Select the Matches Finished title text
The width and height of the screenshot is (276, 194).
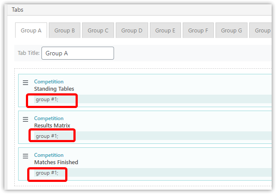[56, 162]
